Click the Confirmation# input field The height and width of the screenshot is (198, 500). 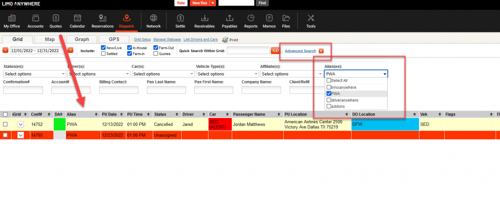(x=23, y=90)
